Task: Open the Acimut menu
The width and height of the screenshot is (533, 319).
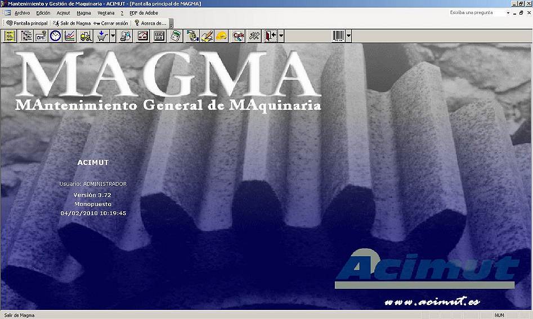Action: (x=63, y=13)
